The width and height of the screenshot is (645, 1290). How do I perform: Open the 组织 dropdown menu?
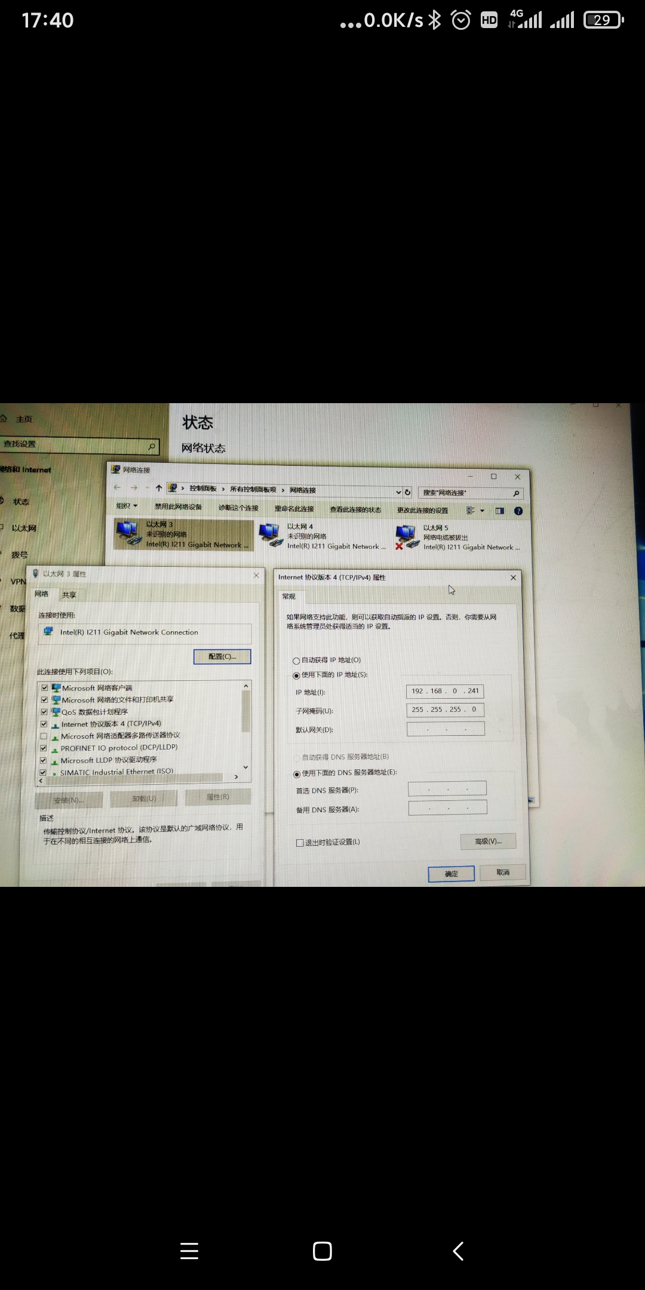tap(127, 506)
